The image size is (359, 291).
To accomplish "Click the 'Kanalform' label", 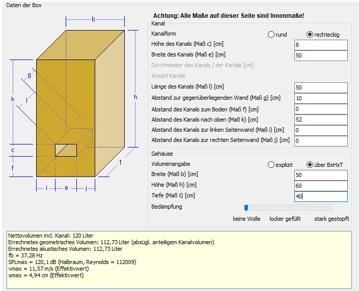I will [163, 34].
